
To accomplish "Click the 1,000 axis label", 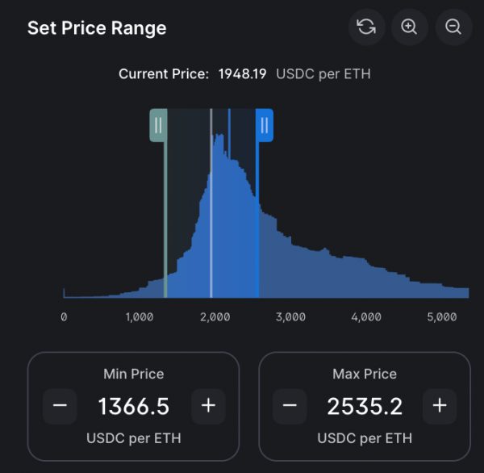I will [140, 317].
